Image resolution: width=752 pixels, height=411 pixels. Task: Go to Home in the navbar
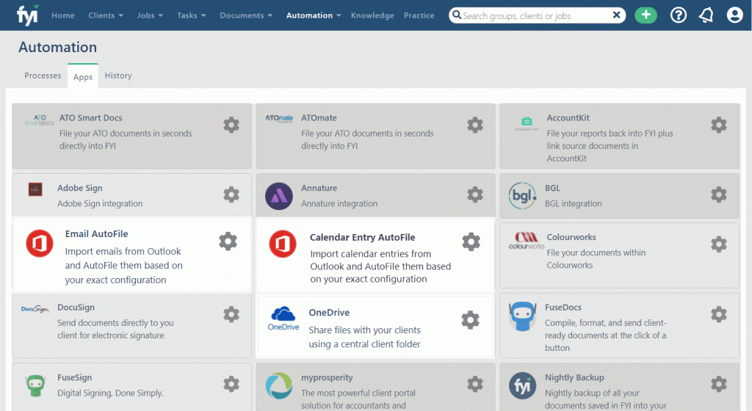(x=63, y=15)
